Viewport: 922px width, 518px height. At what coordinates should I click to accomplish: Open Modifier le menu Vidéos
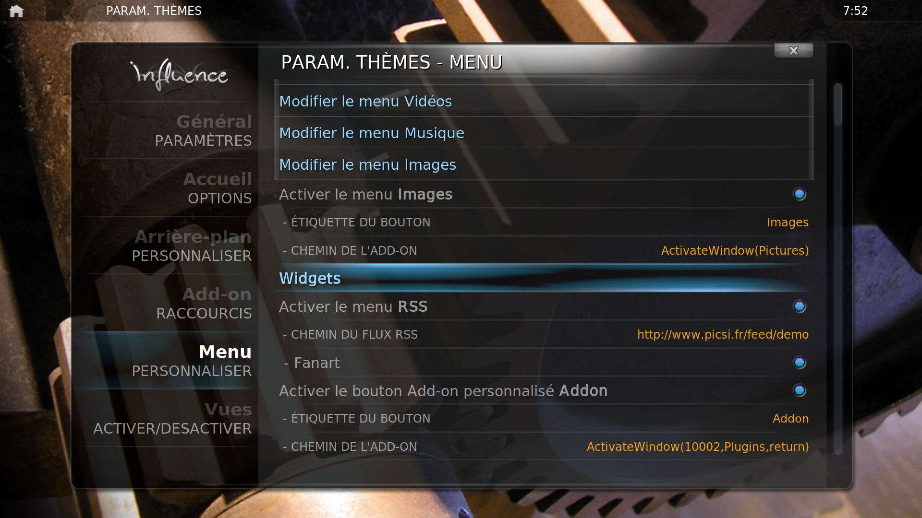[x=544, y=101]
